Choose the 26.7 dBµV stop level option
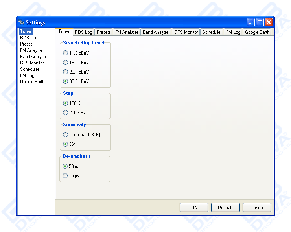This screenshot has width=291, height=232. [66, 72]
